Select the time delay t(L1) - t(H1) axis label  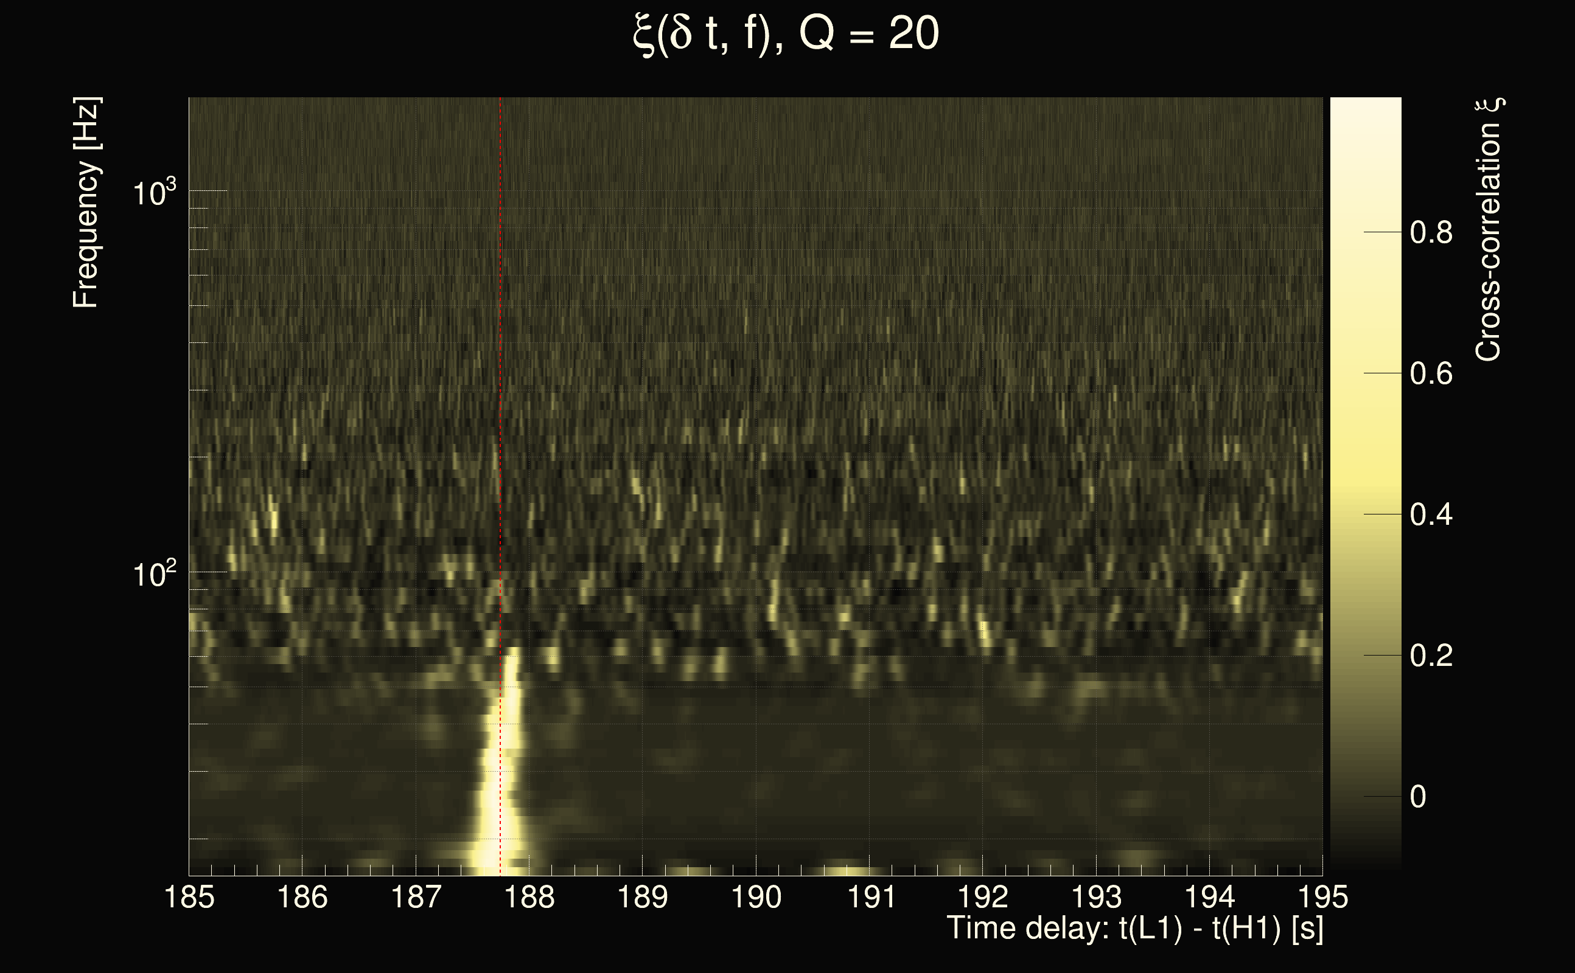(x=1134, y=929)
